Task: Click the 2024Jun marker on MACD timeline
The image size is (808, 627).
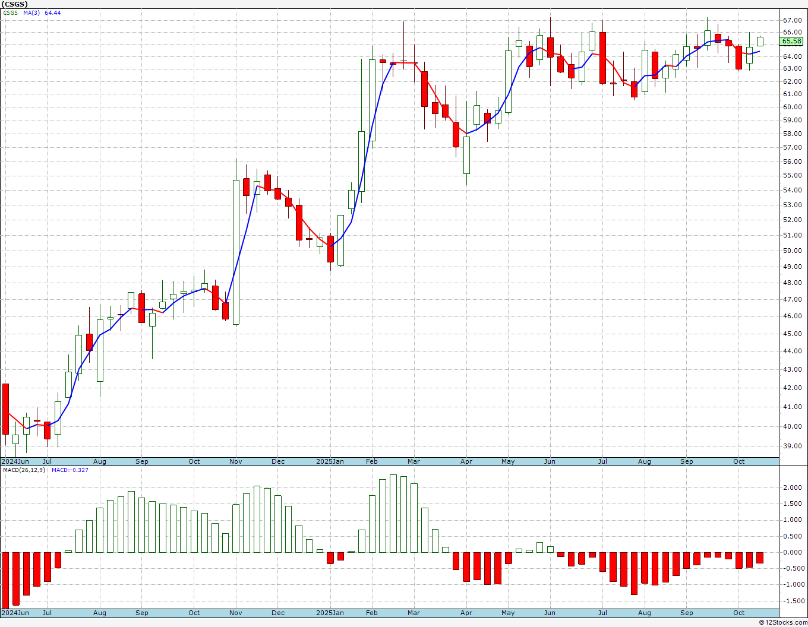Action: (15, 613)
